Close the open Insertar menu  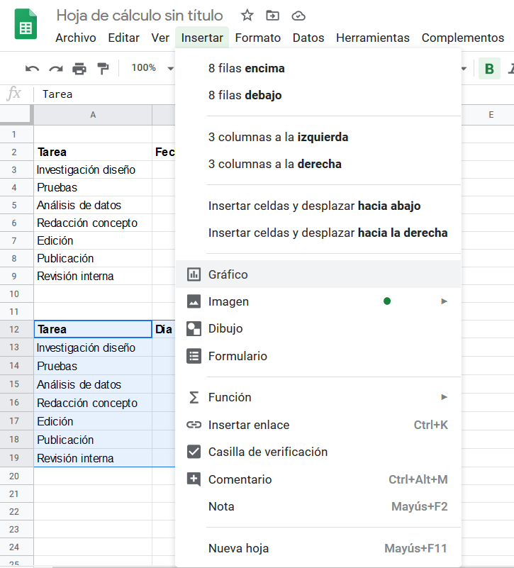pyautogui.click(x=202, y=38)
